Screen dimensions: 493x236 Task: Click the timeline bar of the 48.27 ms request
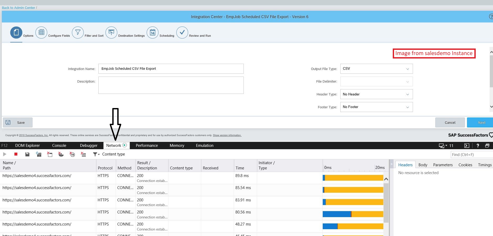(x=353, y=226)
